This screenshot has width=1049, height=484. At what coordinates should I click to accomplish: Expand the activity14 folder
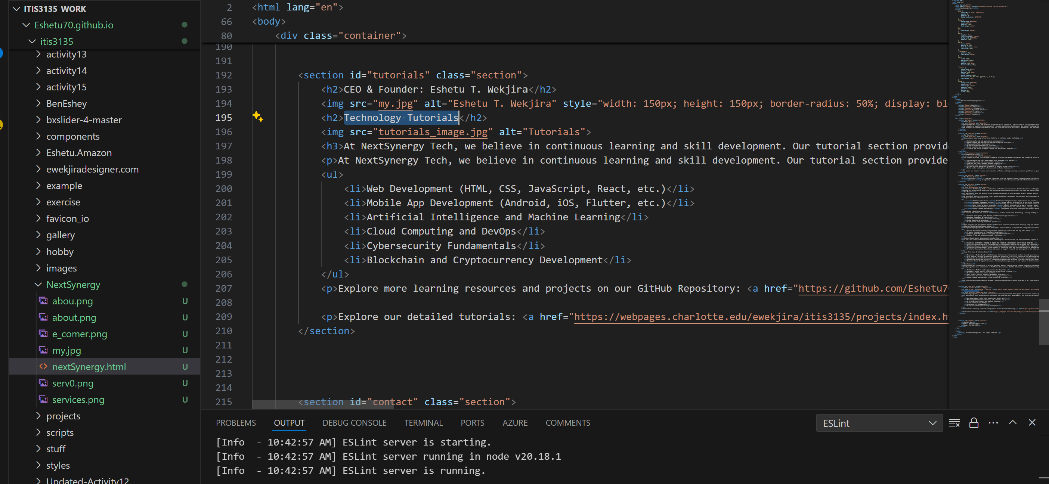click(x=105, y=71)
